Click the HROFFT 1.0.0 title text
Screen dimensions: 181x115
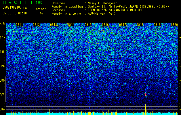tap(22, 2)
